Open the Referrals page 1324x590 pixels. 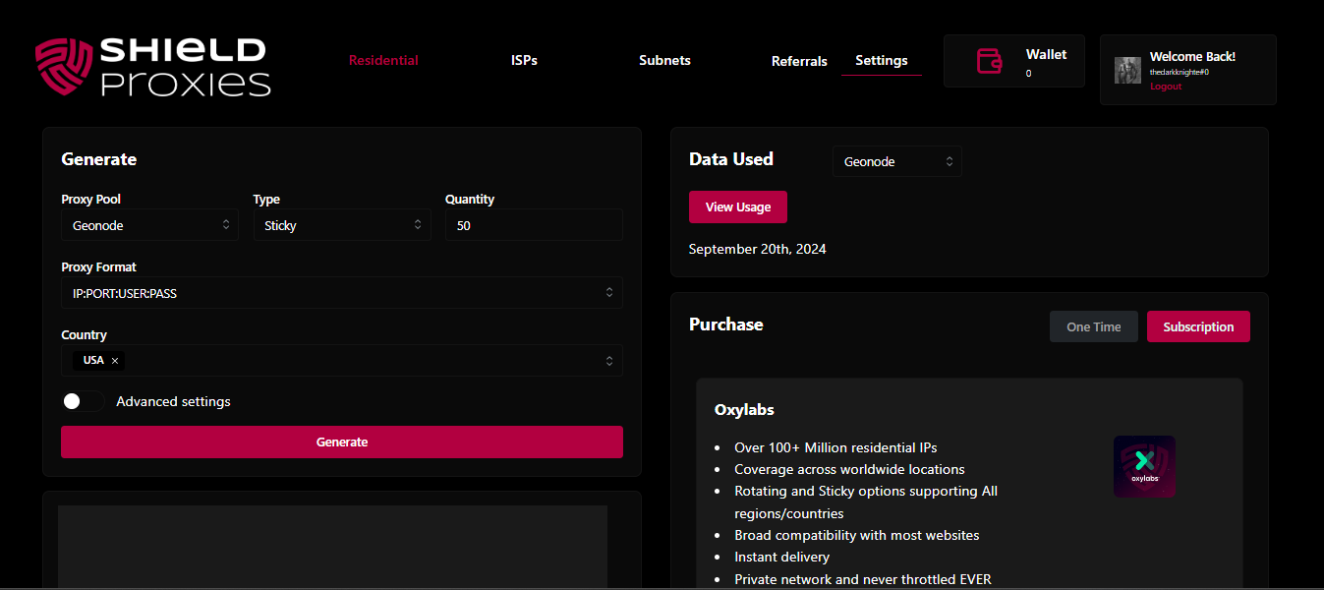point(799,61)
